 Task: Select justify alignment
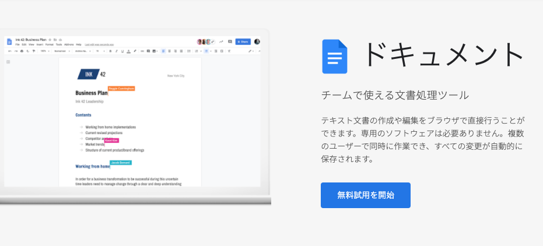[181, 51]
